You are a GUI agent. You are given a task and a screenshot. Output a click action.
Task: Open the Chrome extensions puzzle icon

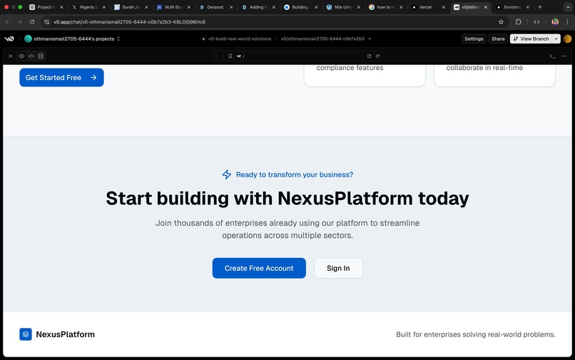click(x=518, y=22)
